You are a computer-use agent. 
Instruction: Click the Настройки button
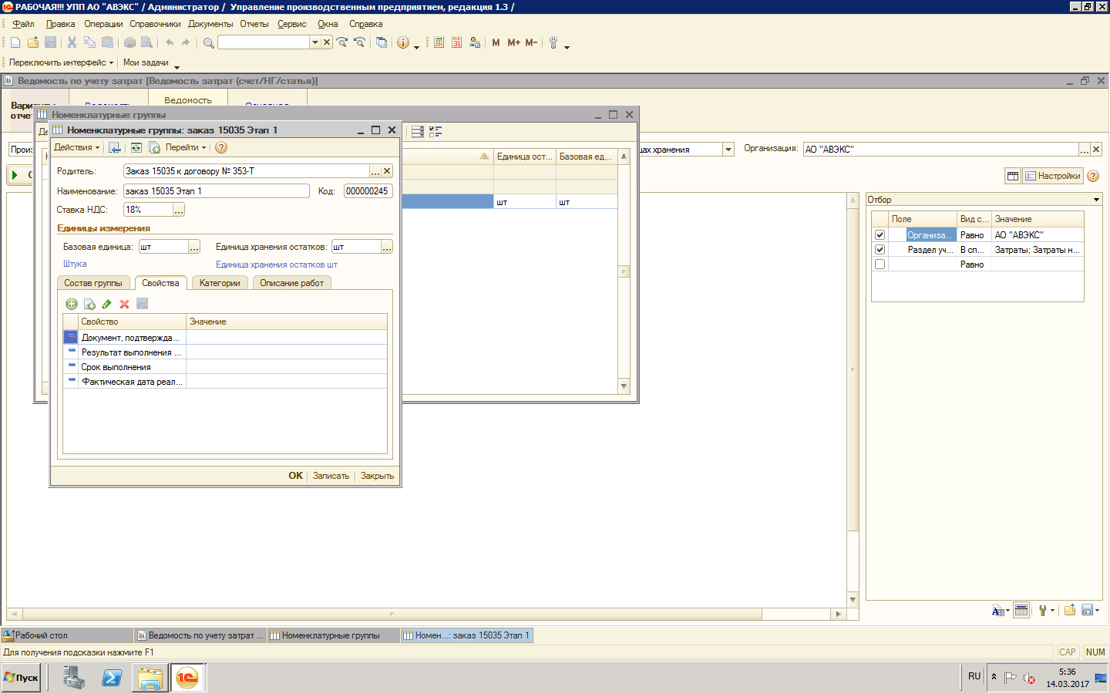click(x=1052, y=176)
